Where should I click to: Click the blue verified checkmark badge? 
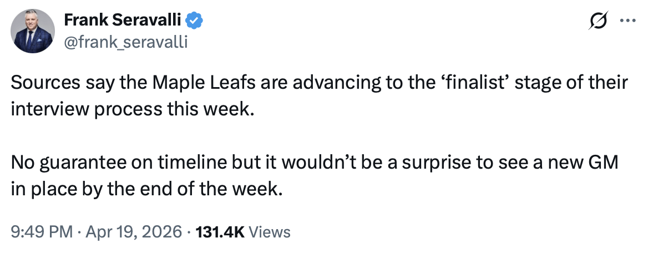[194, 21]
